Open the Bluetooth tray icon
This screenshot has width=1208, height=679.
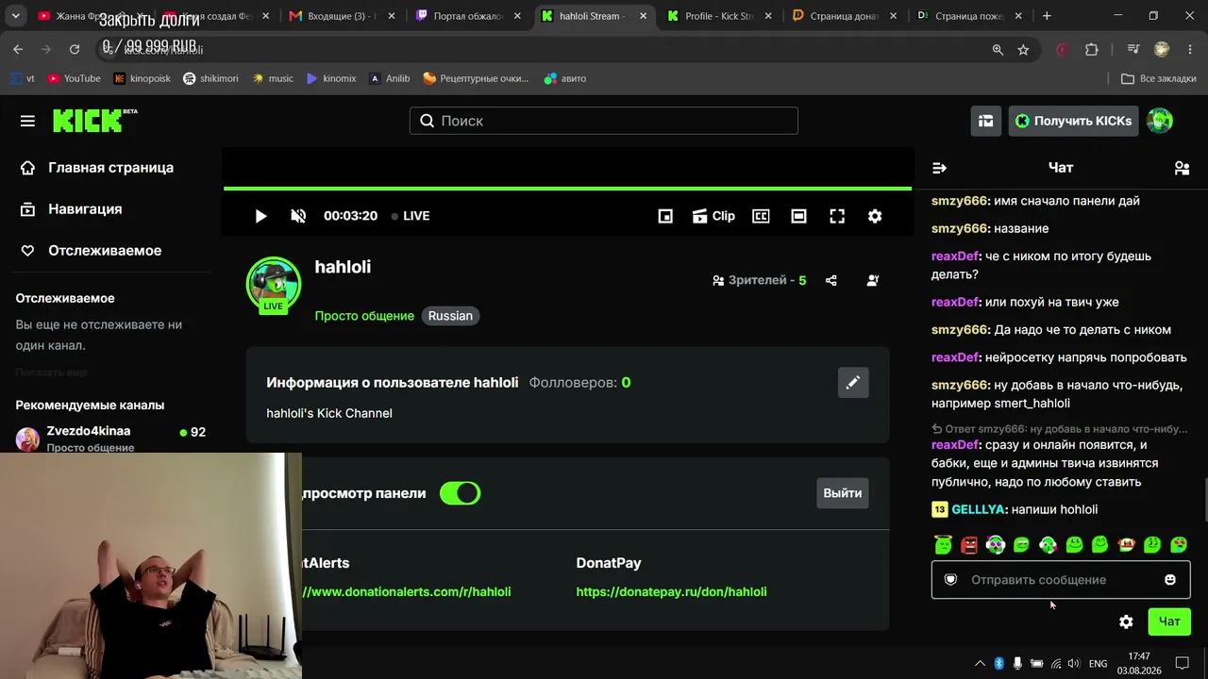click(999, 663)
